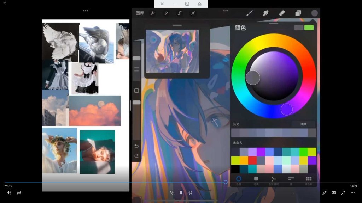Switch to the Harmony (色彩调和) tab
The image size is (362, 203).
coord(274,181)
